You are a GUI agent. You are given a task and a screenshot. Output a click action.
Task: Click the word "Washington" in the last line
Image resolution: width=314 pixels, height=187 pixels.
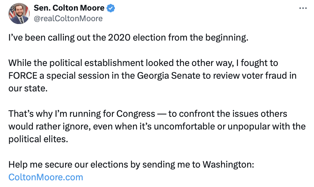coord(226,164)
